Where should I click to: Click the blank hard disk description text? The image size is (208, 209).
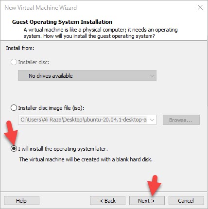click(x=86, y=159)
